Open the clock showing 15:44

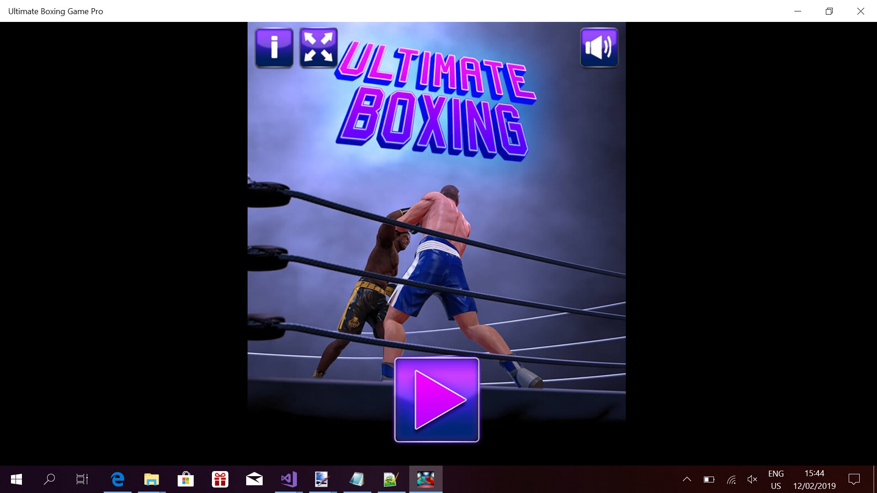(814, 479)
